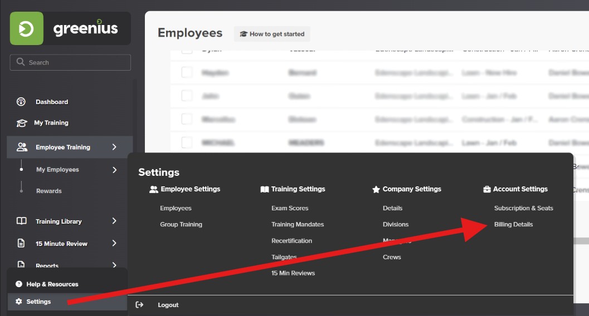Click the greenius wordmark
Screen dimensions: 589x316
(x=86, y=28)
